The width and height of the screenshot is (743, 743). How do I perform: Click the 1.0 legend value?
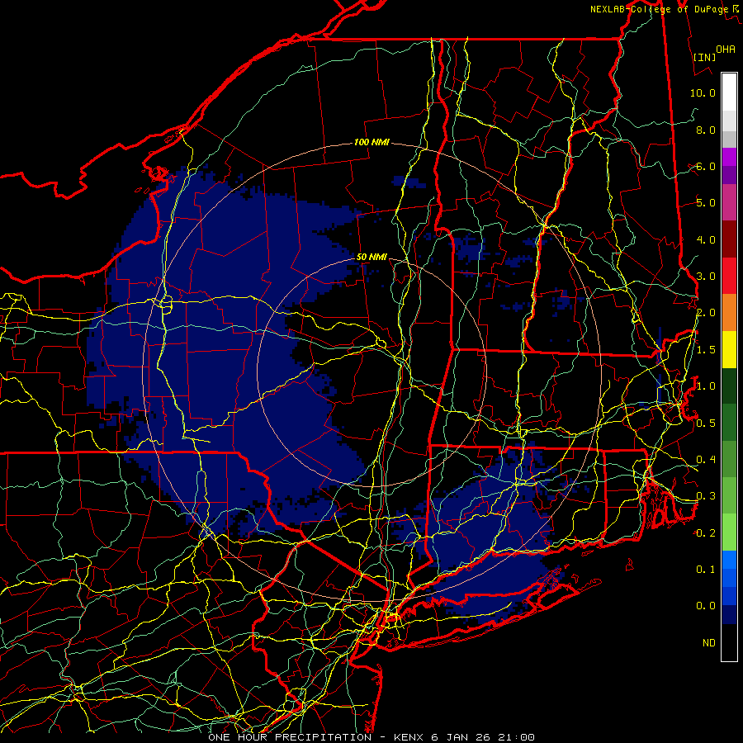tap(706, 386)
